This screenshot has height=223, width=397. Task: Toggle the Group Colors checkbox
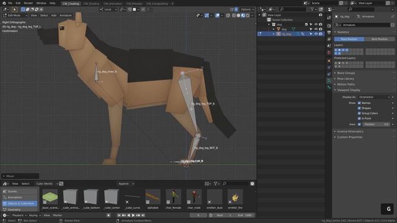(x=359, y=113)
